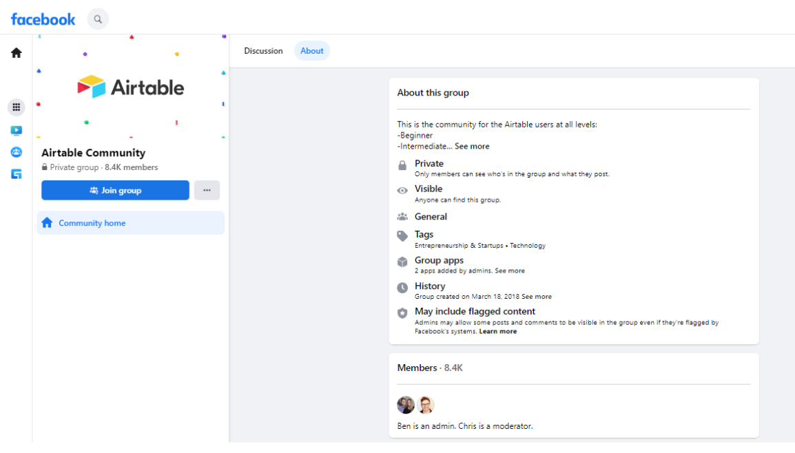Expand description with See more after Intermediate
This screenshot has width=795, height=453.
coord(472,147)
